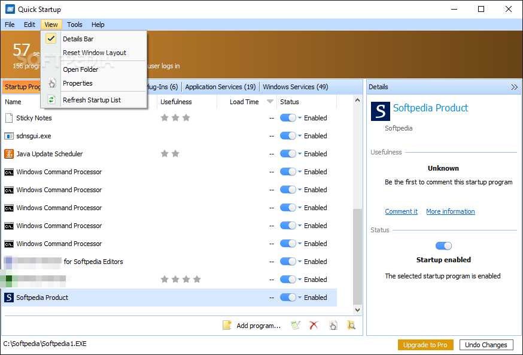
Task: Toggle sdnsgui.exe startup switch
Action: coord(288,136)
